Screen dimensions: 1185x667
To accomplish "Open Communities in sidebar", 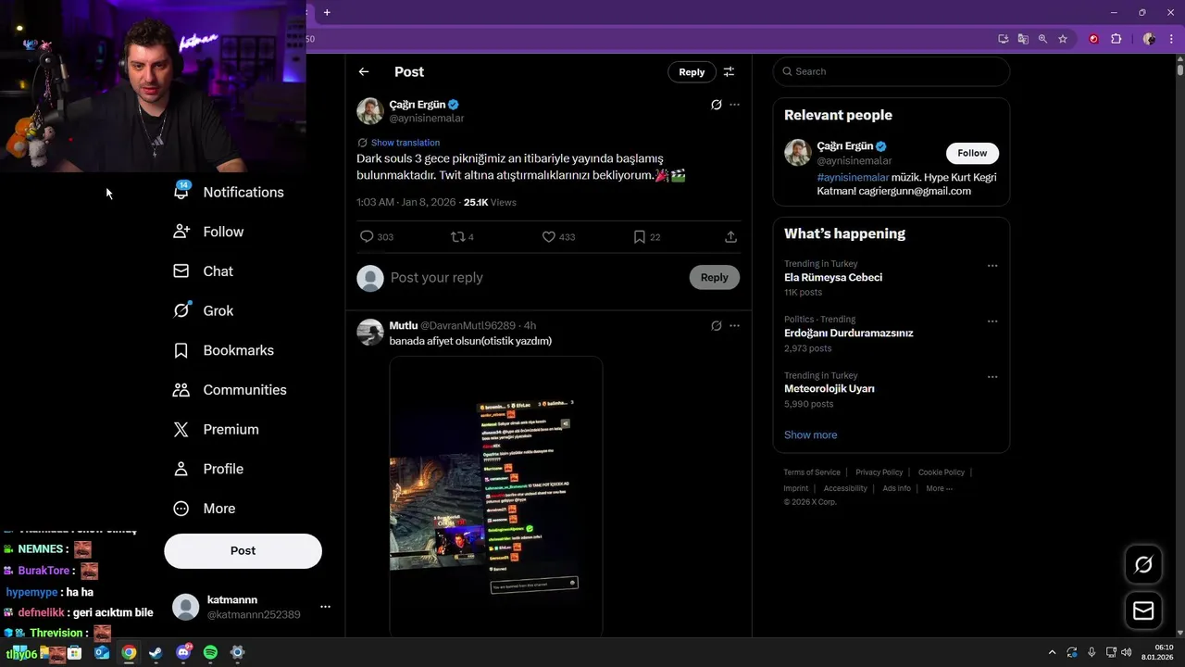I will click(230, 390).
